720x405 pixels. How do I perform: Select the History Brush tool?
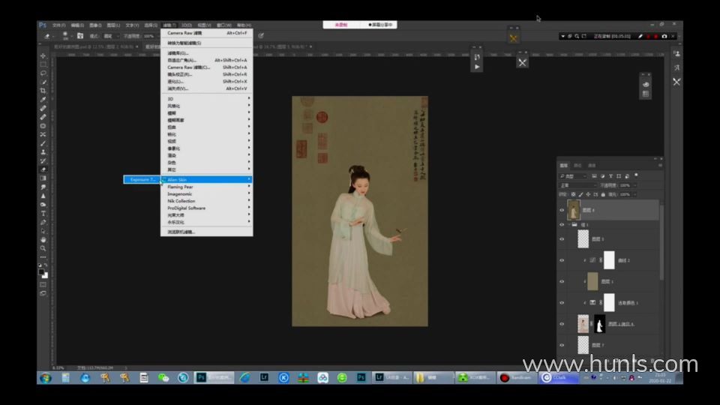[43, 160]
